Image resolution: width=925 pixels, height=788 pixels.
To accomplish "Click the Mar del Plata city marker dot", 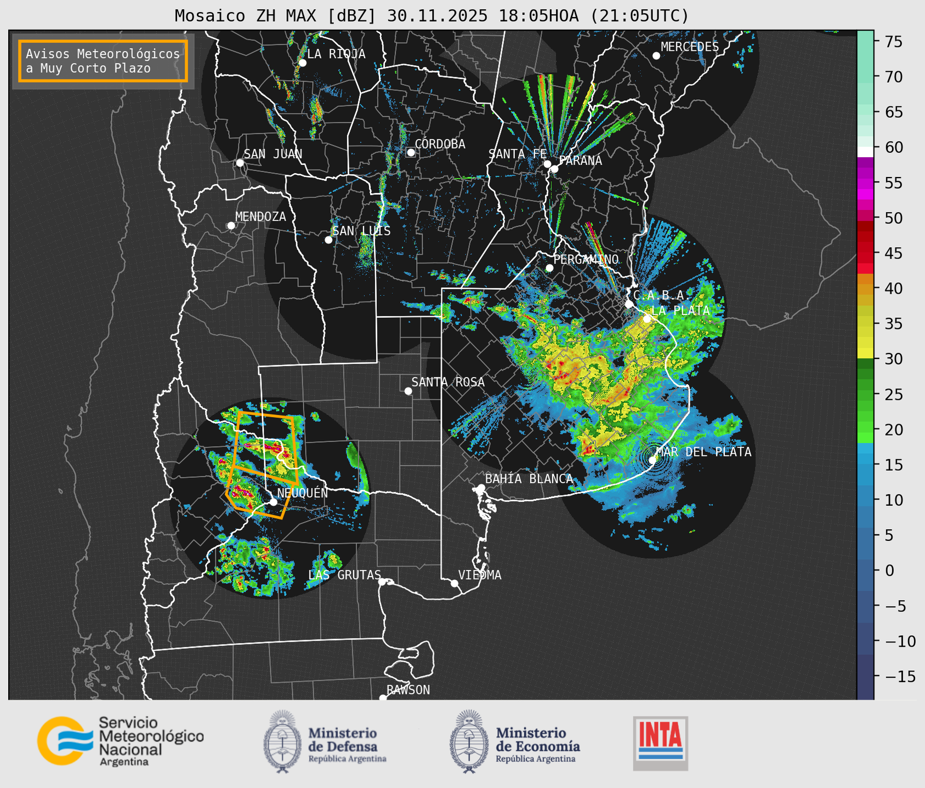I will point(652,460).
